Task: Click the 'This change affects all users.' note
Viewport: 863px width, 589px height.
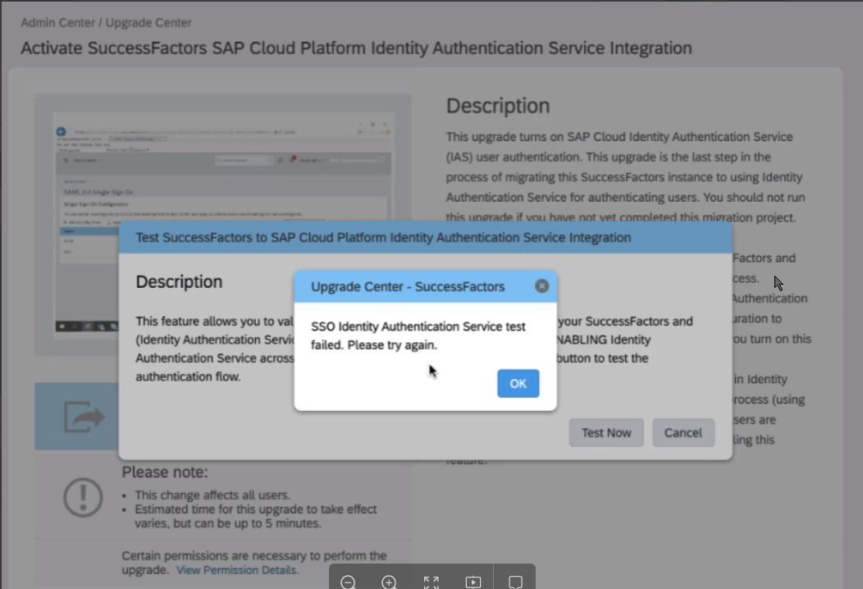Action: [212, 495]
